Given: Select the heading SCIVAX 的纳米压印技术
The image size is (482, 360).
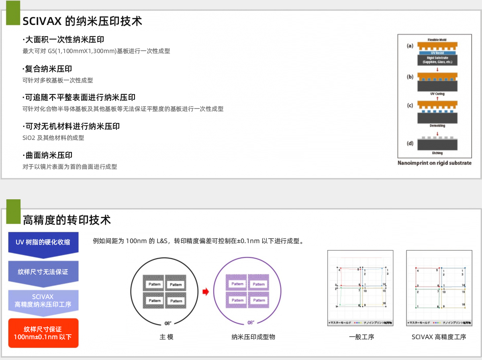Looking at the screenshot, I should point(83,21).
